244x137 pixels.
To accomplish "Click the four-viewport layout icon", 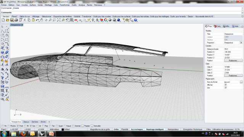I will point(71,20).
